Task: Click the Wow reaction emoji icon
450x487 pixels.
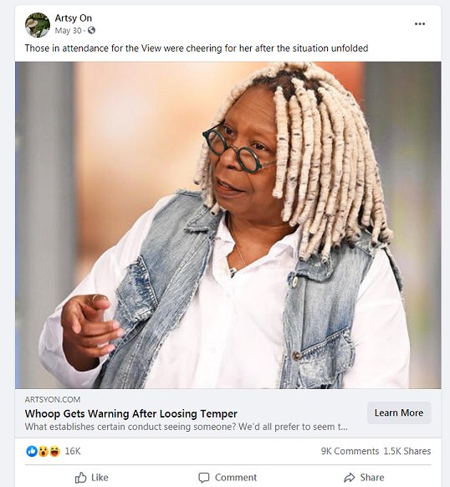Action: click(43, 451)
